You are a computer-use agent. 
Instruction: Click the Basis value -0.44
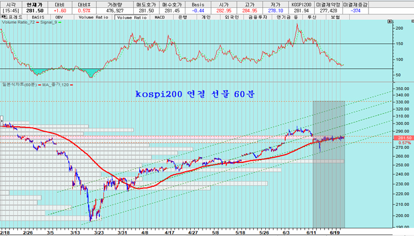point(198,11)
